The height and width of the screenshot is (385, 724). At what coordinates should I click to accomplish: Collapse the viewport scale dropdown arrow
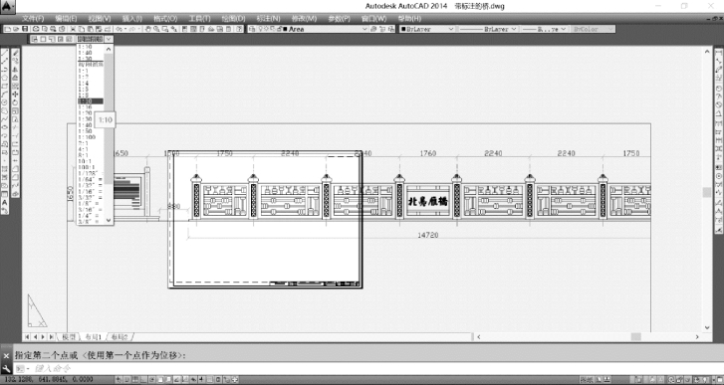coord(109,39)
